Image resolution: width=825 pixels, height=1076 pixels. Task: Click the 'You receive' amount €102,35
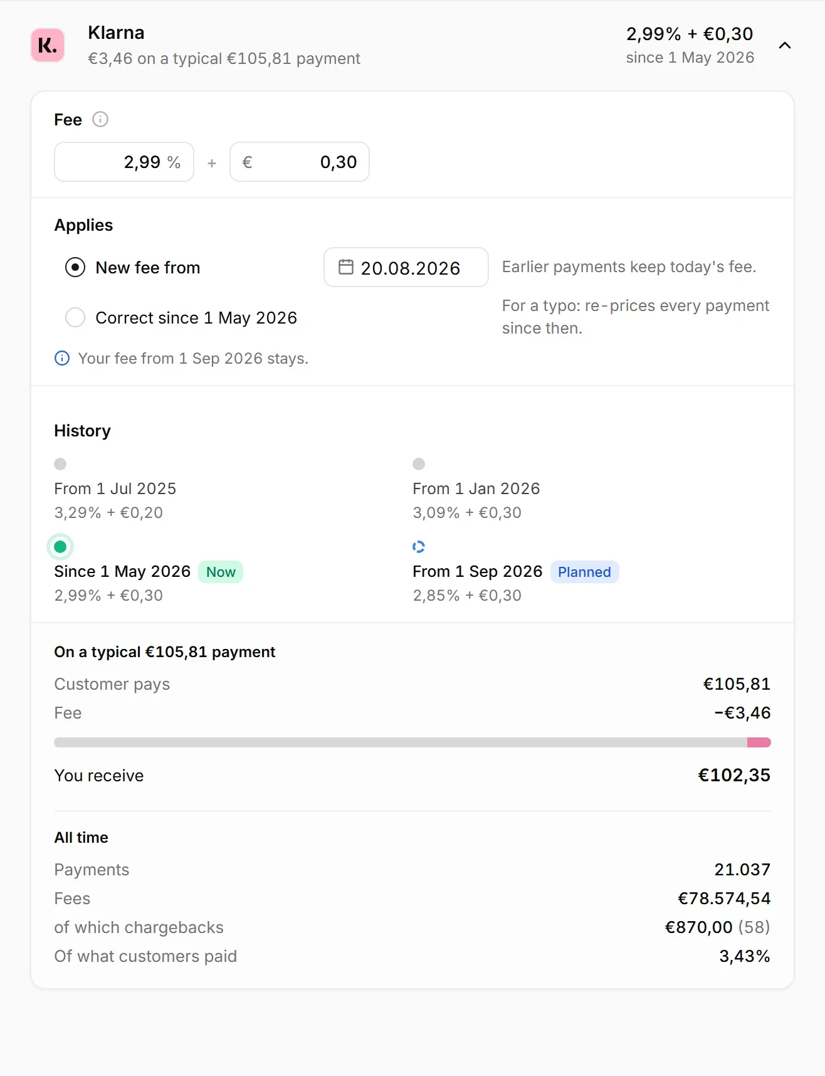pos(734,775)
